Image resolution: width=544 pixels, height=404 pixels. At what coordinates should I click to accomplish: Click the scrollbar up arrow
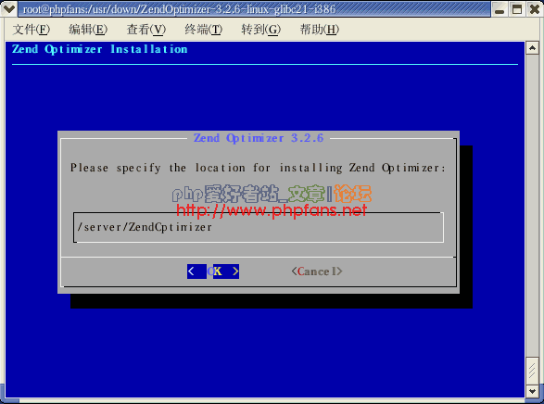pyautogui.click(x=532, y=48)
